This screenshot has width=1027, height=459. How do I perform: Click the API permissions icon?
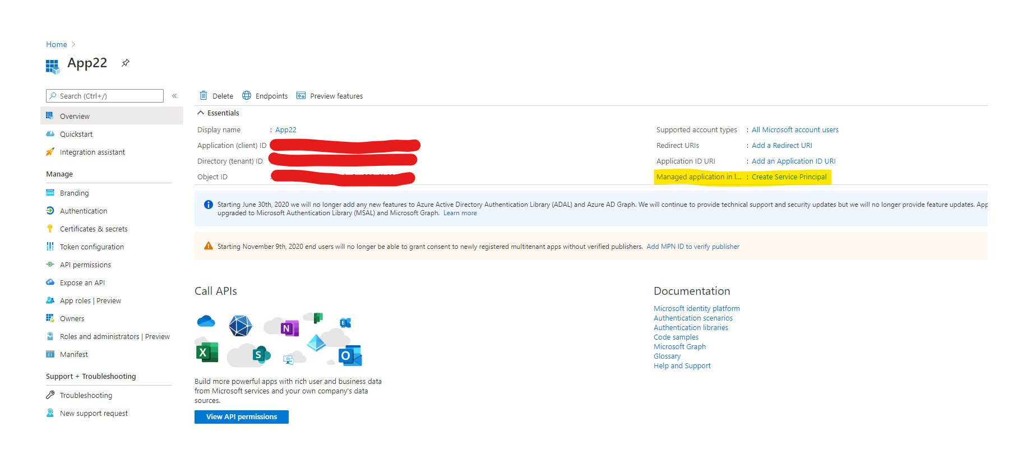click(x=50, y=265)
